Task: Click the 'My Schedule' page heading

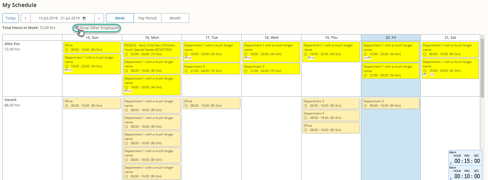Action: tap(19, 5)
